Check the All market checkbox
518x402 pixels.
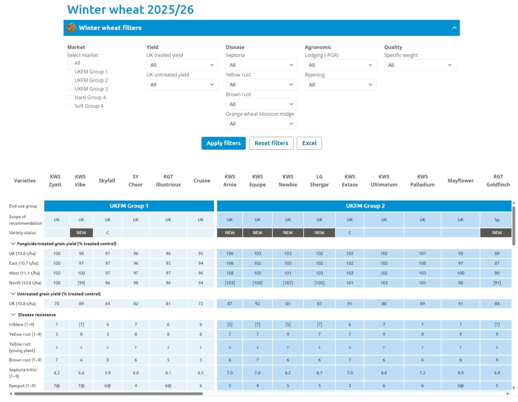(x=69, y=63)
